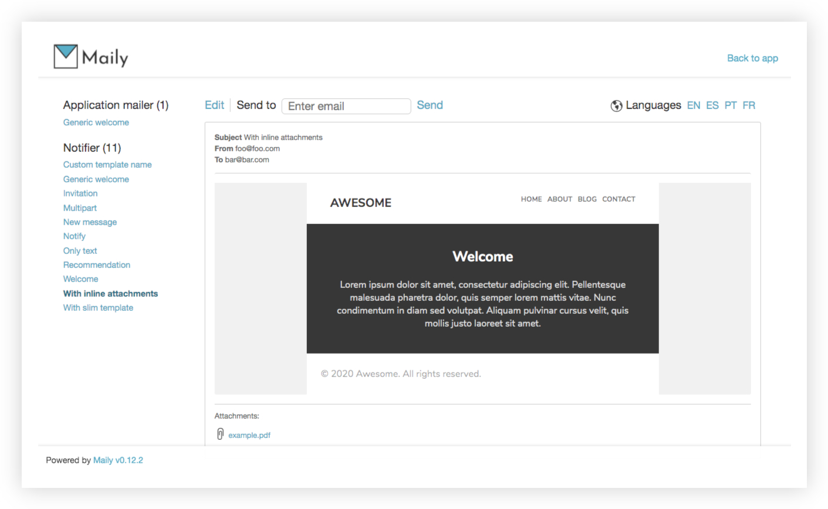The height and width of the screenshot is (509, 828).
Task: Select the Only text email
Action: coord(80,251)
